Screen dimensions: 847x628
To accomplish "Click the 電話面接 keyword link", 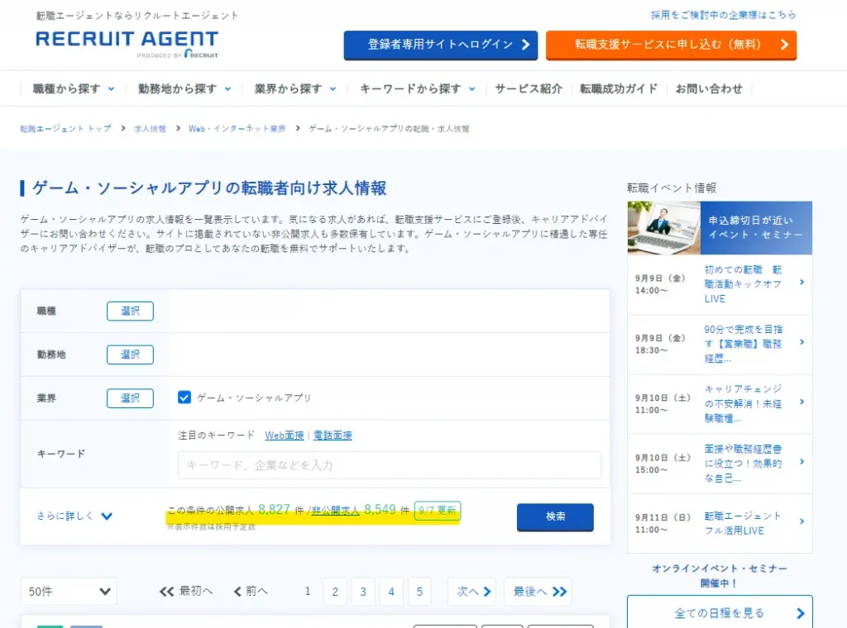I will click(x=333, y=435).
